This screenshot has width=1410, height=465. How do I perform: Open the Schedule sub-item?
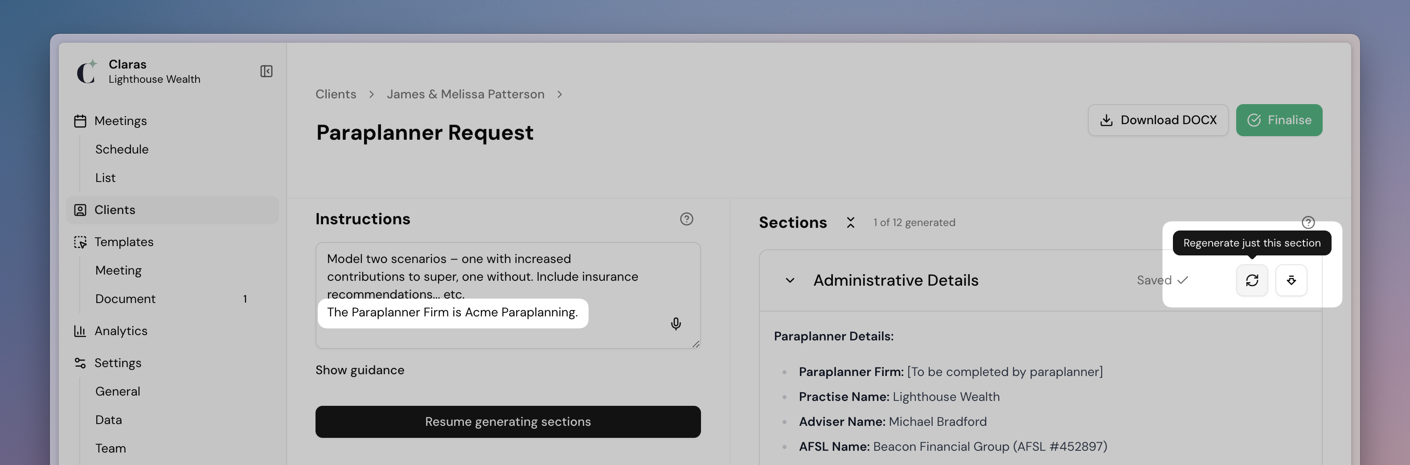pos(122,149)
